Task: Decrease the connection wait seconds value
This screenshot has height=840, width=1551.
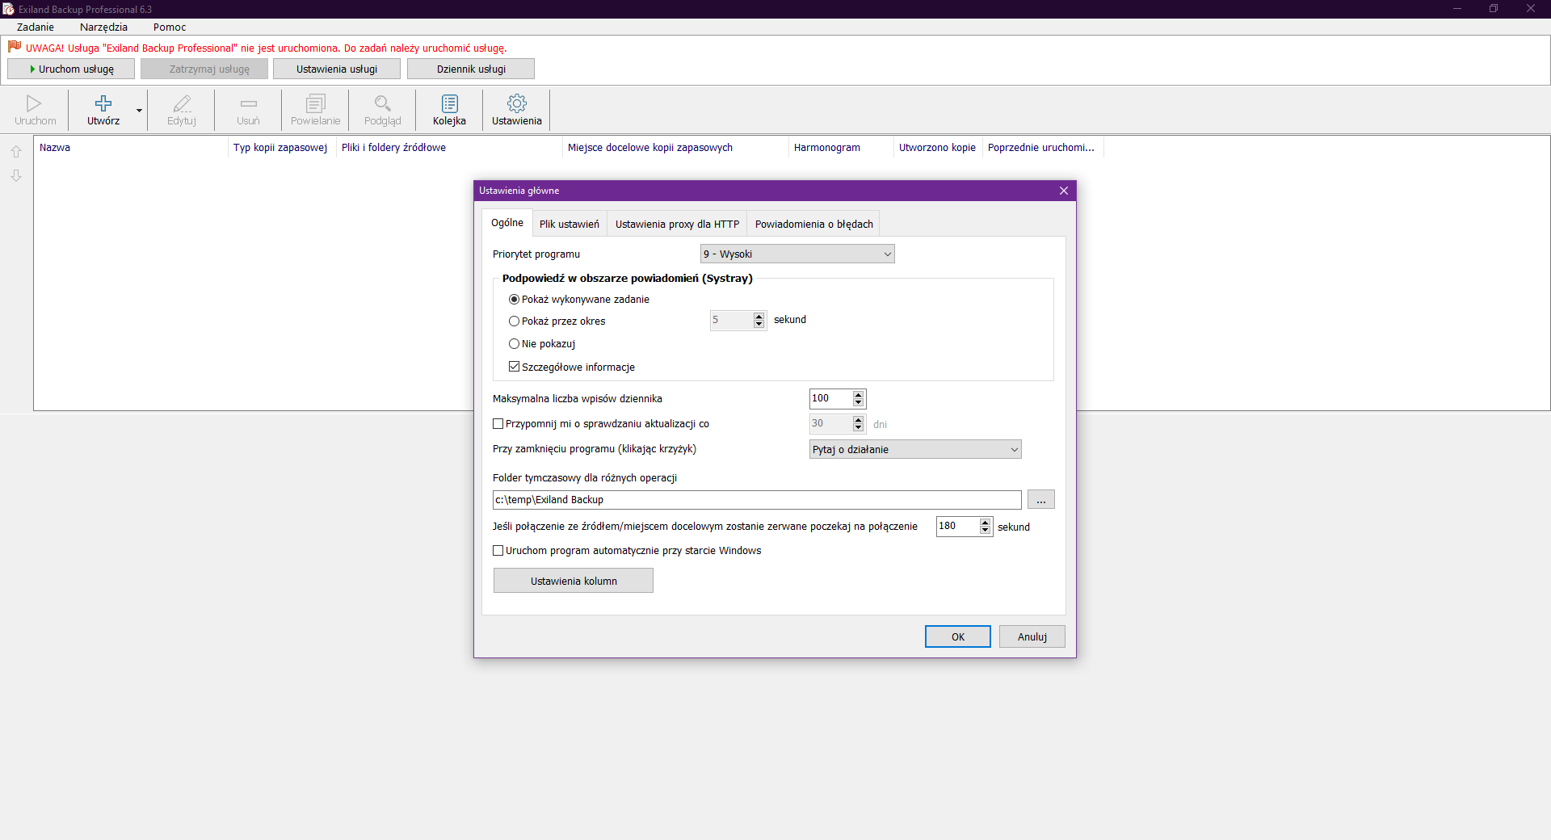Action: 985,531
